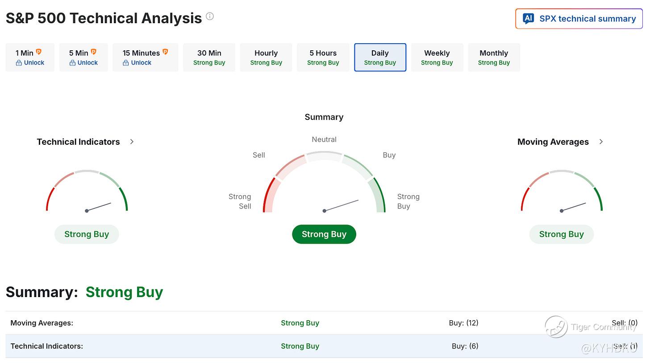Expand Technical Indicators via its chevron arrow

pos(132,142)
